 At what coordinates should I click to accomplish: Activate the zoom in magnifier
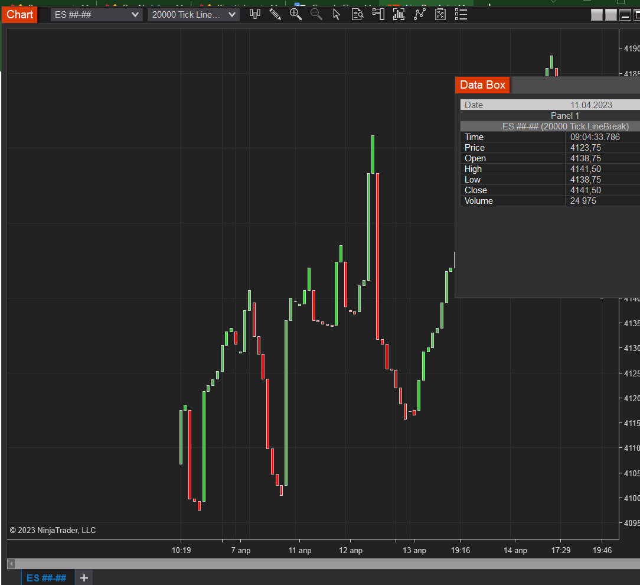click(296, 14)
